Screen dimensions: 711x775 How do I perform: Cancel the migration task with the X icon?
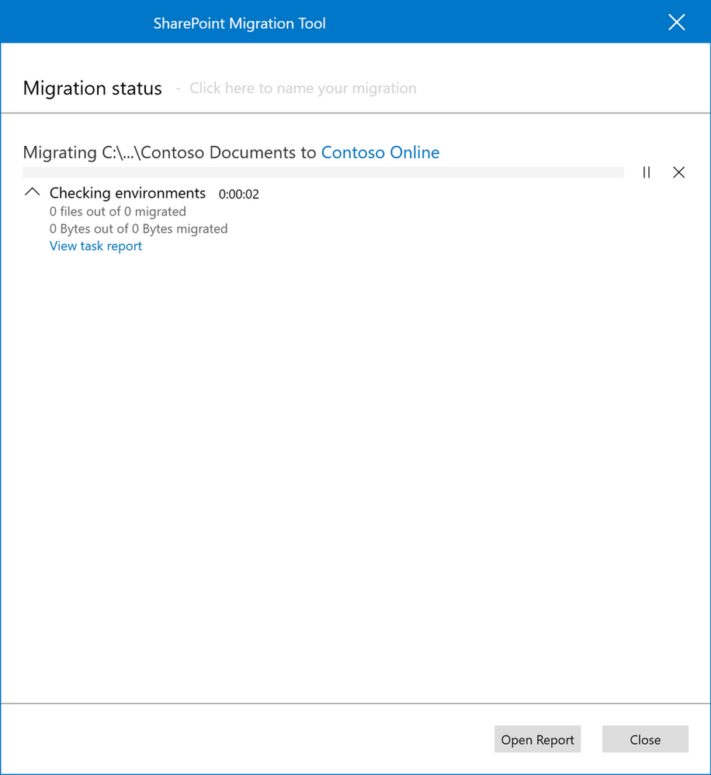point(679,172)
